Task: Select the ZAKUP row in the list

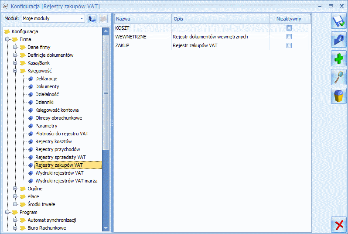Action: tap(211, 45)
